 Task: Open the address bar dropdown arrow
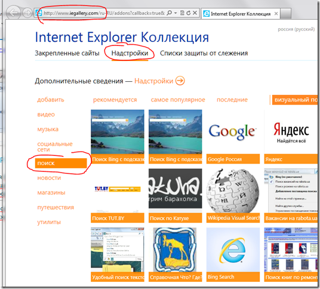tap(176, 13)
